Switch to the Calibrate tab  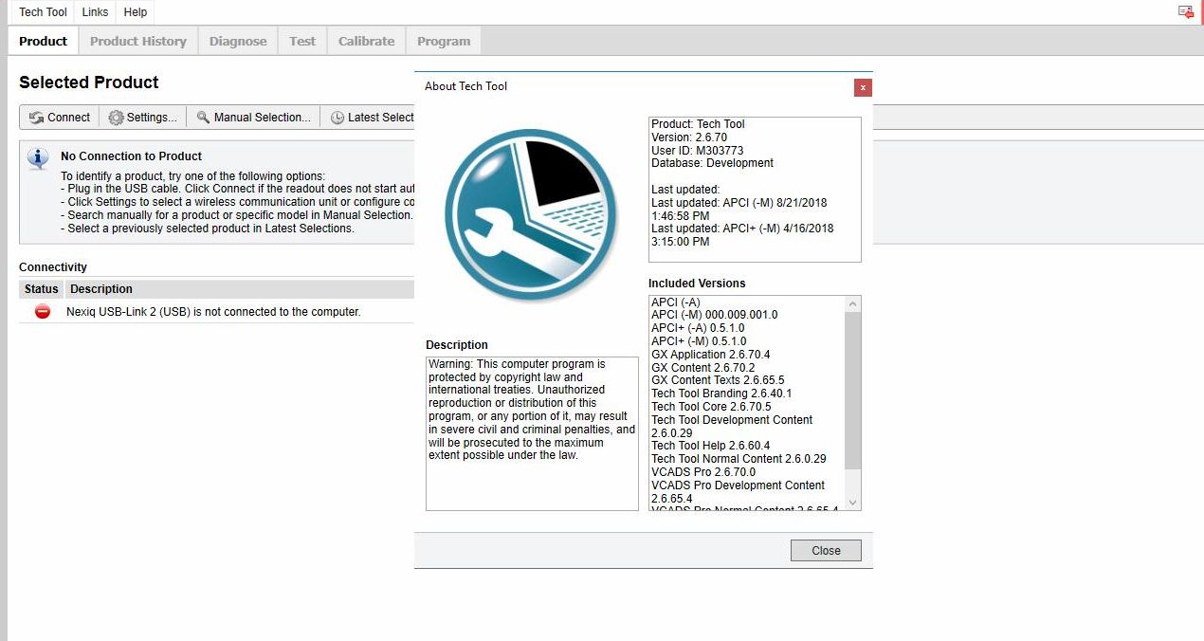click(366, 41)
